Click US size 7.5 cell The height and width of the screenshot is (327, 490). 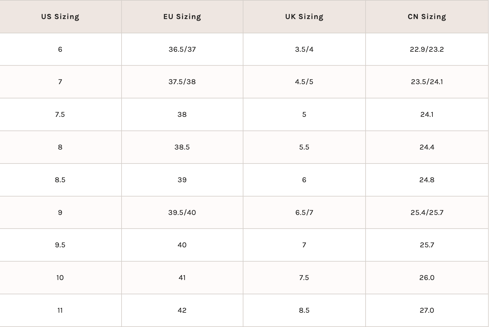[60, 115]
